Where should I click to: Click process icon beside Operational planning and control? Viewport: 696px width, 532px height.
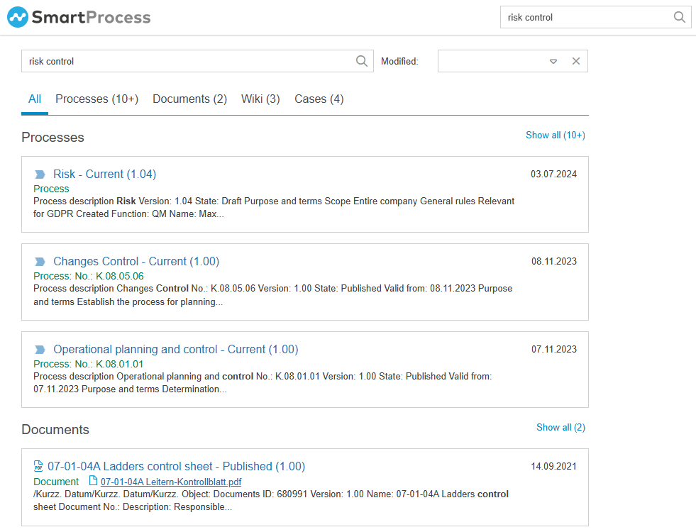[x=40, y=350]
